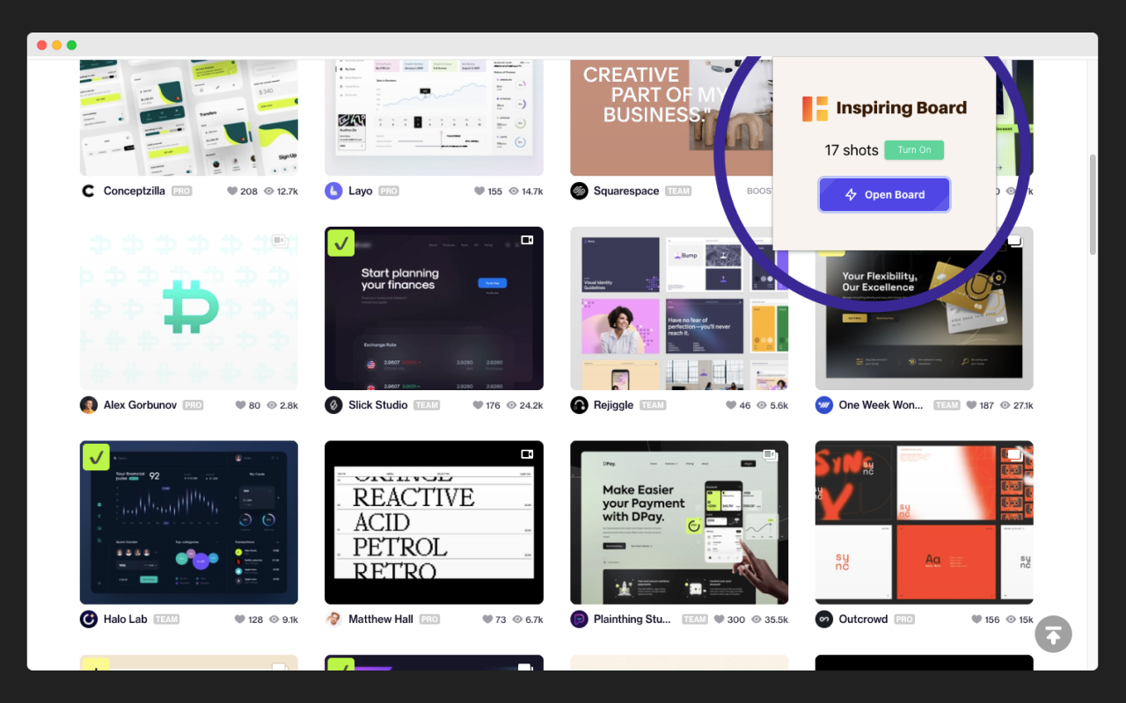
Task: Open the One Week Won... name link
Action: point(881,405)
